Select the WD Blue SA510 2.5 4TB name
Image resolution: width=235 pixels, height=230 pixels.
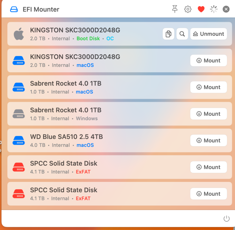pyautogui.click(x=66, y=137)
